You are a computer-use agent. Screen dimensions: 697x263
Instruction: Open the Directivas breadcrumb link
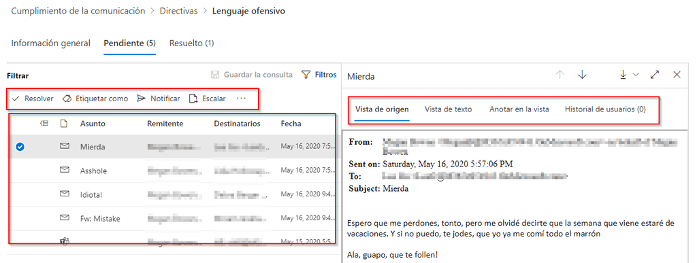[x=179, y=11]
